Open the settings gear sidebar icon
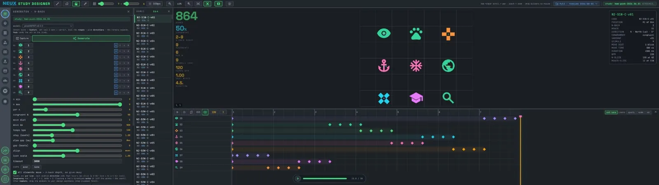Image resolution: width=659 pixels, height=185 pixels. coord(5,101)
